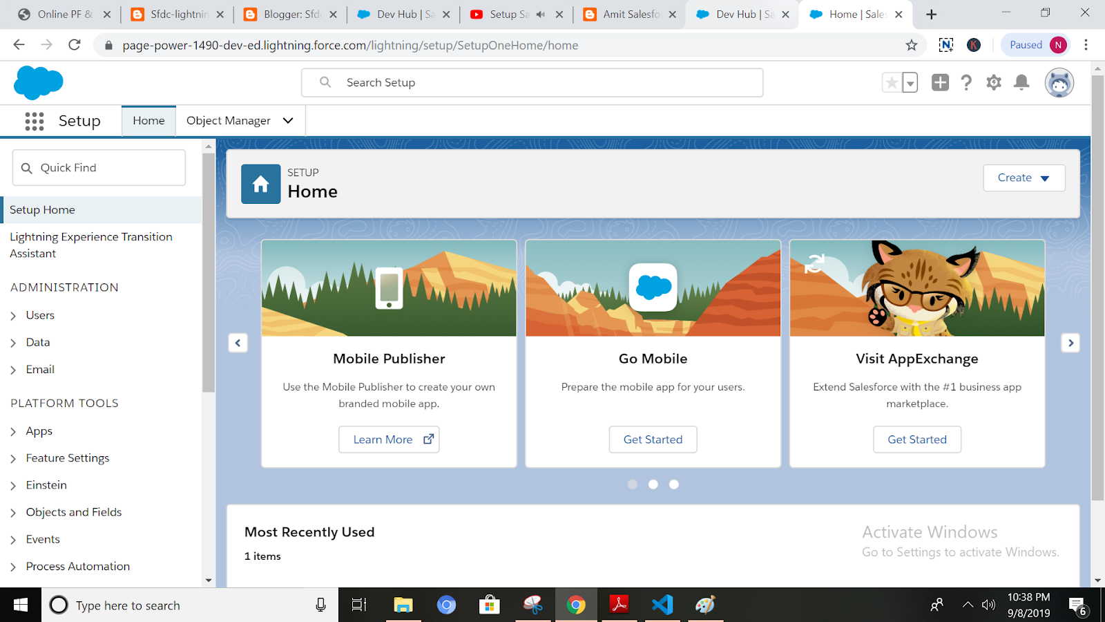Click Learn More for Mobile Publisher
1105x622 pixels.
[x=389, y=439]
